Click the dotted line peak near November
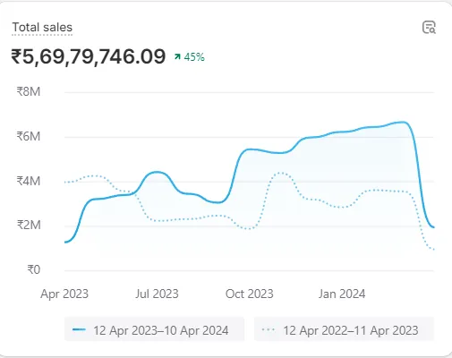Screen dimensions: 452x358 [x=280, y=173]
